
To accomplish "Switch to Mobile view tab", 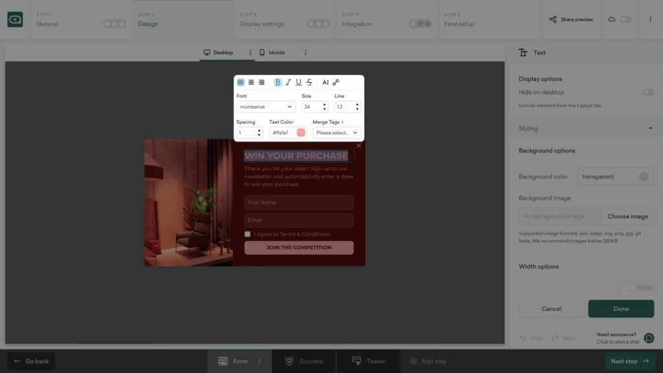I will [x=273, y=52].
